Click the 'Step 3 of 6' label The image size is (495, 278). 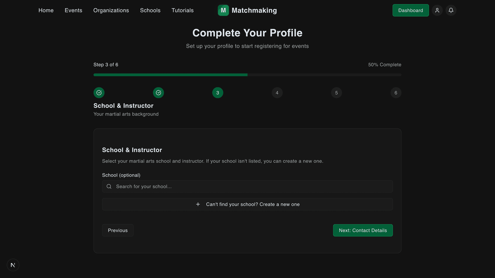pos(106,65)
